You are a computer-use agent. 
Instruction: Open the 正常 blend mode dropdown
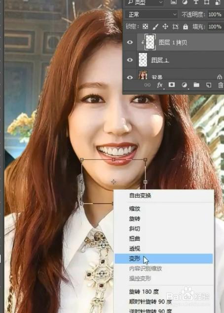[151, 15]
